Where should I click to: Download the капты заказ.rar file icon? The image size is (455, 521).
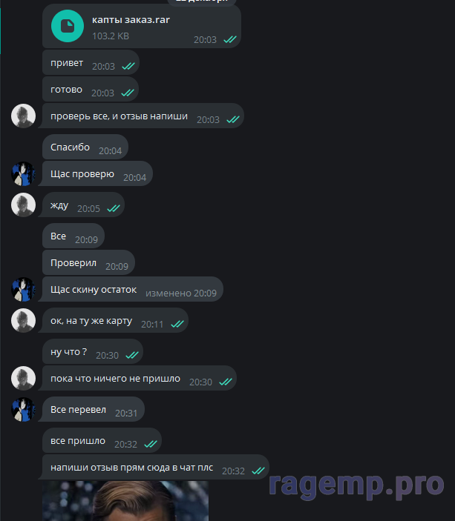[68, 26]
